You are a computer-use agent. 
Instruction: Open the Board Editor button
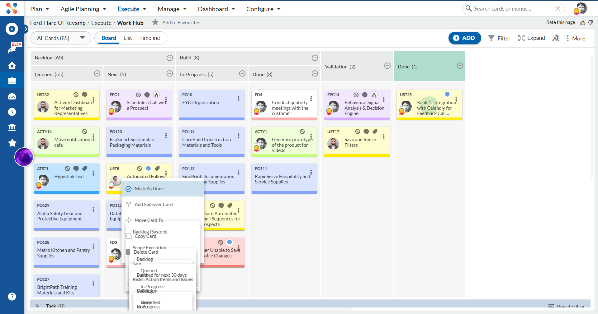tap(567, 306)
